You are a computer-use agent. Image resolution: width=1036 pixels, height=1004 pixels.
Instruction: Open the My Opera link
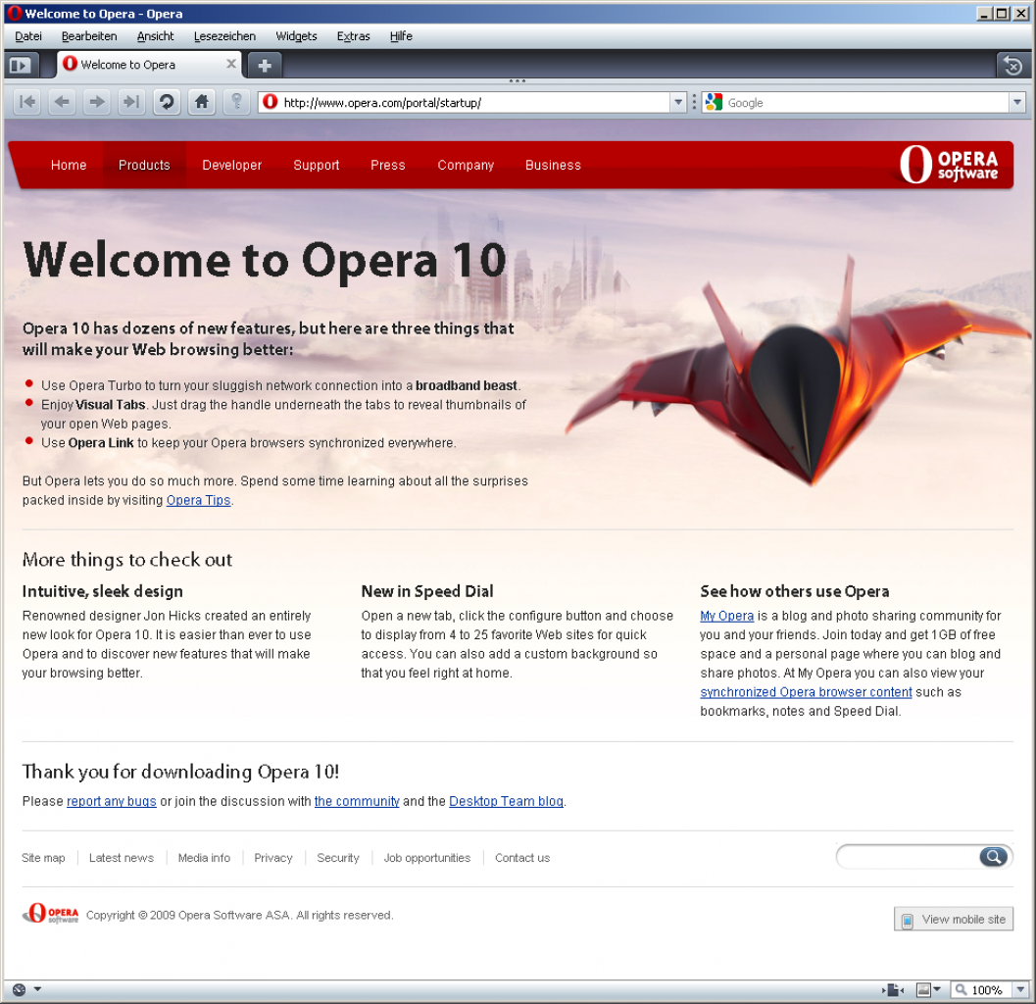(727, 616)
